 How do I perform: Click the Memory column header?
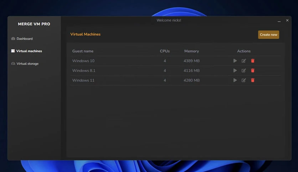click(x=191, y=51)
